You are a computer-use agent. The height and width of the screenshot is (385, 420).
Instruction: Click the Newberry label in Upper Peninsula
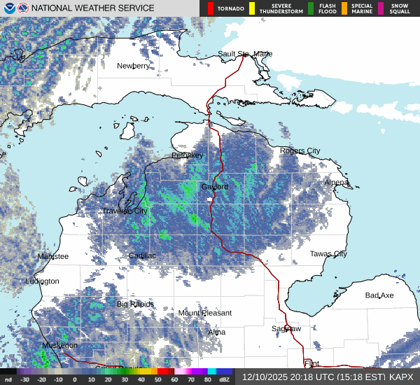point(133,66)
